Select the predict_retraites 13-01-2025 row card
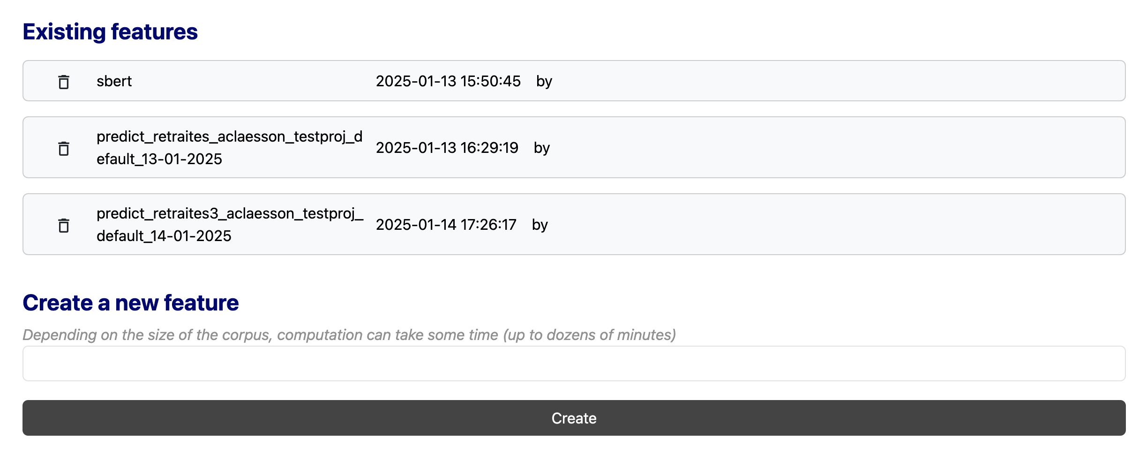 574,147
